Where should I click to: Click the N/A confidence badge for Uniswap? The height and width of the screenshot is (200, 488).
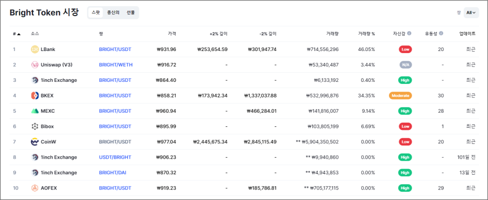(406, 65)
